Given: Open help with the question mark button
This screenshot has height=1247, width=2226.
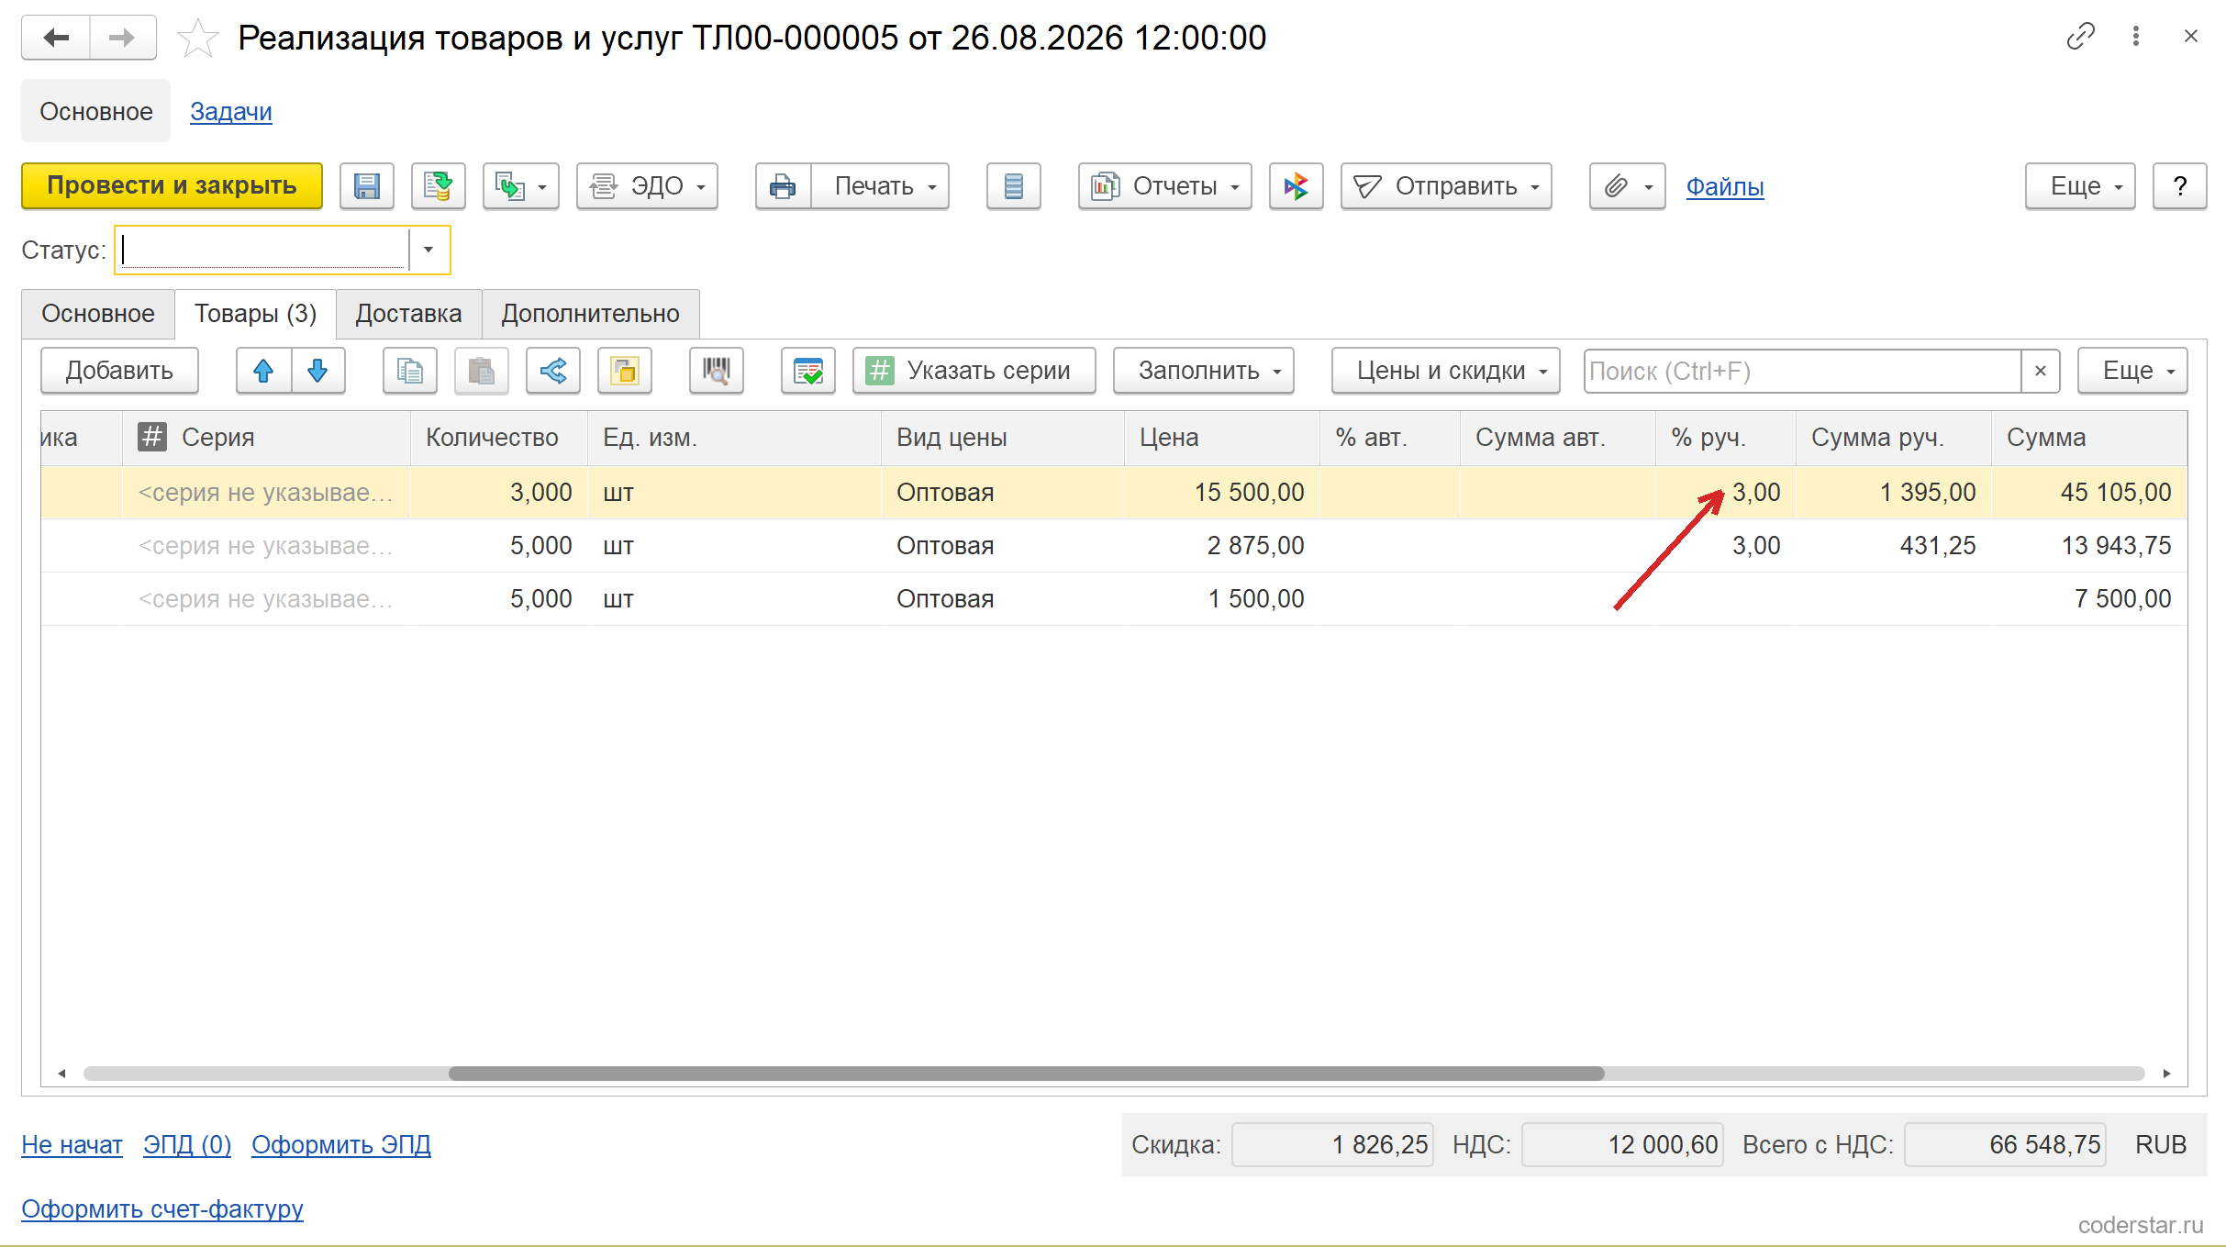Looking at the screenshot, I should (2180, 186).
